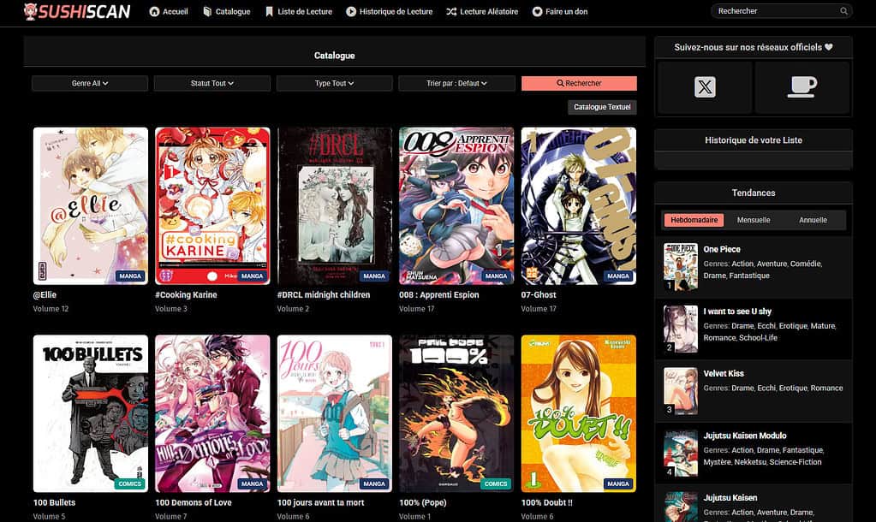Switch to Mensuelle trends tab
Image resolution: width=876 pixels, height=522 pixels.
coord(754,220)
